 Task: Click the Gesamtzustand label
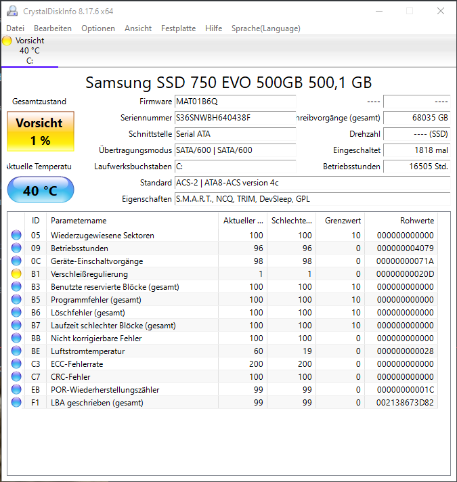39,102
